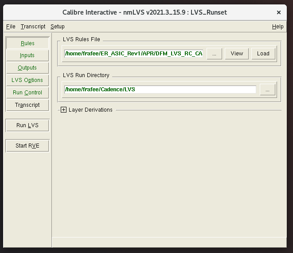293x253 pixels.
Task: Switch to the Inputs panel
Action: [x=27, y=55]
